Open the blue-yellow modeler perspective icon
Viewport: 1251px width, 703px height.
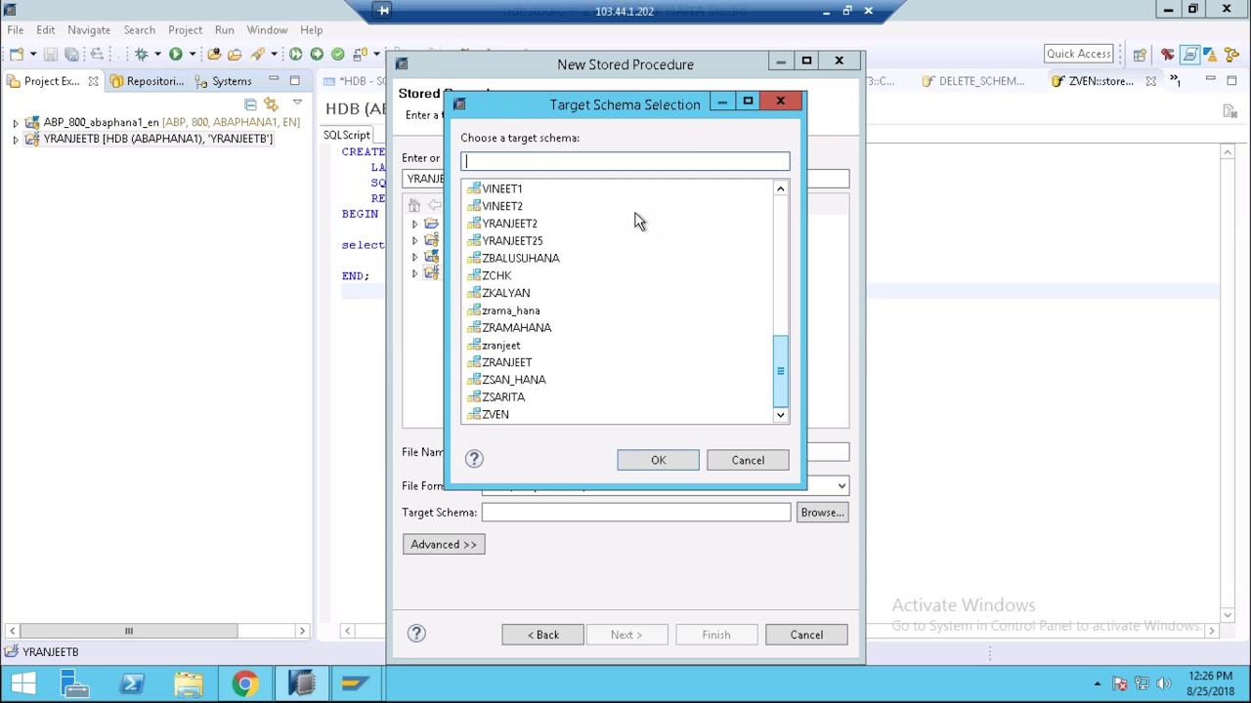1211,55
